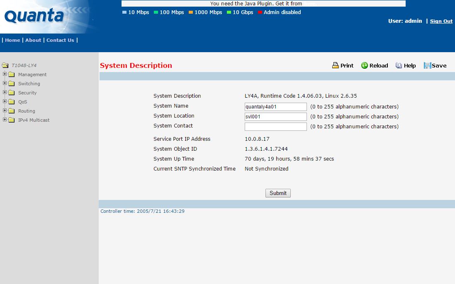Expand the Switching tree node

5,84
